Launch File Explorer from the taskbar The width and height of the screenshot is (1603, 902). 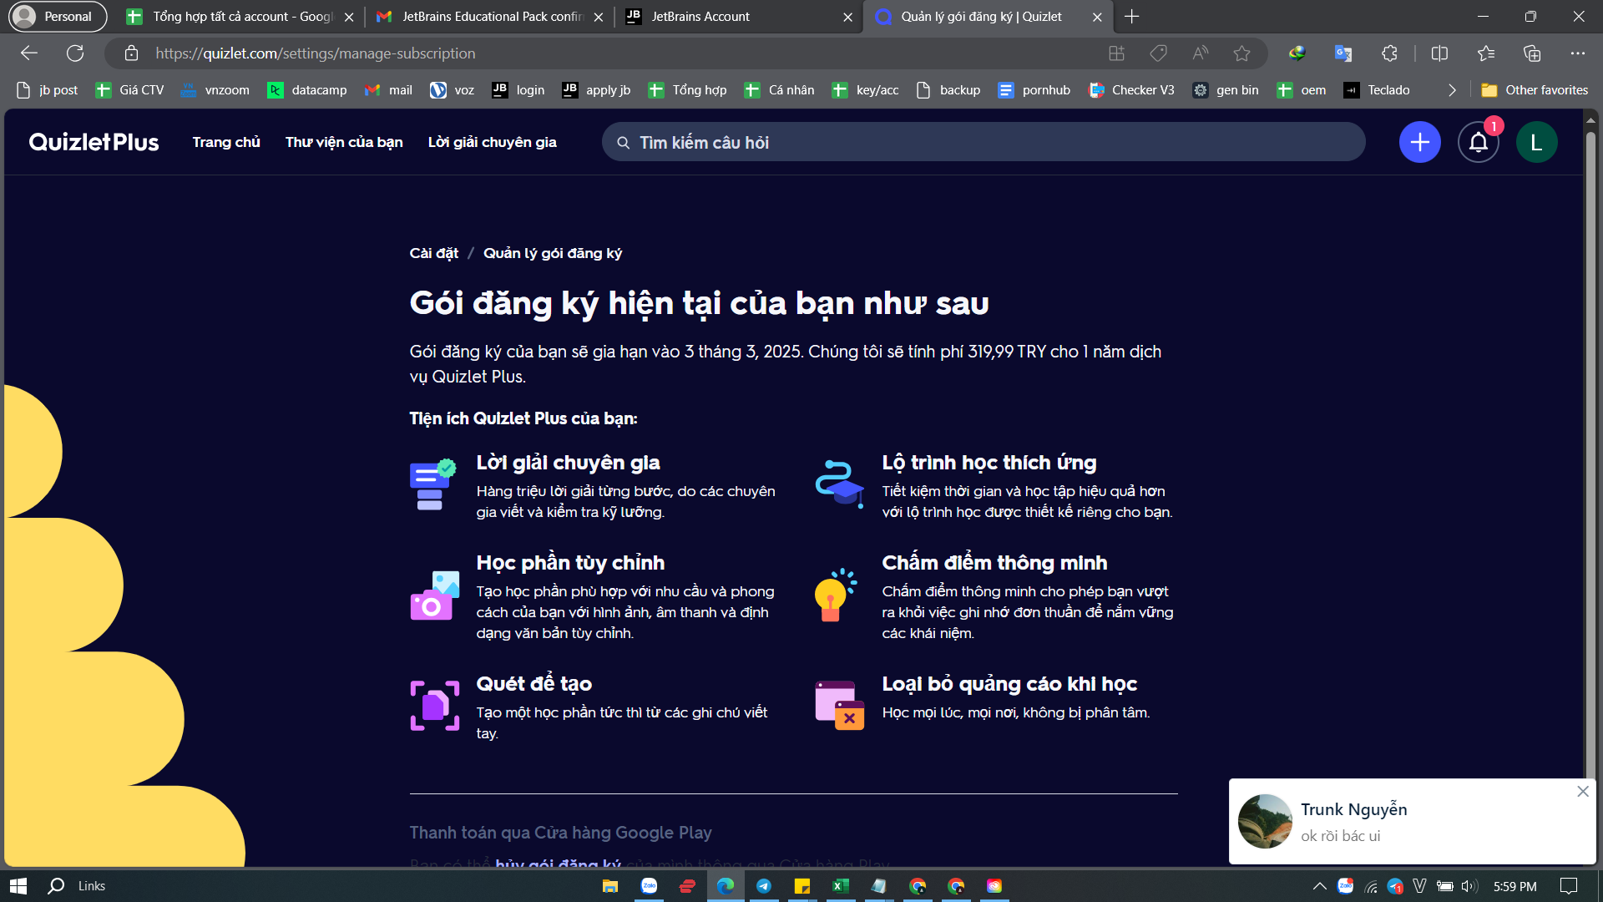(610, 886)
